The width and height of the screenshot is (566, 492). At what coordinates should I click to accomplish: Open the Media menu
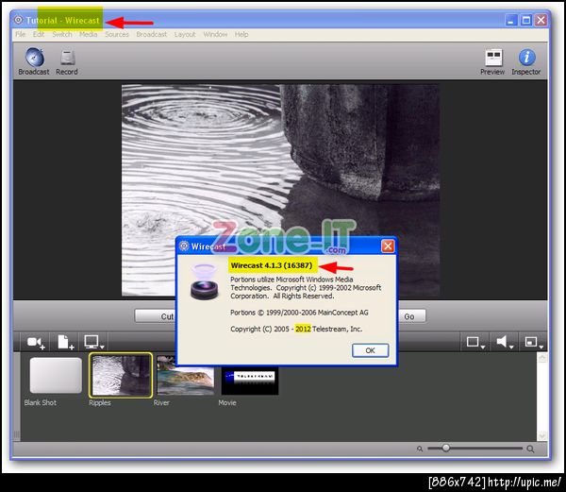tap(88, 34)
